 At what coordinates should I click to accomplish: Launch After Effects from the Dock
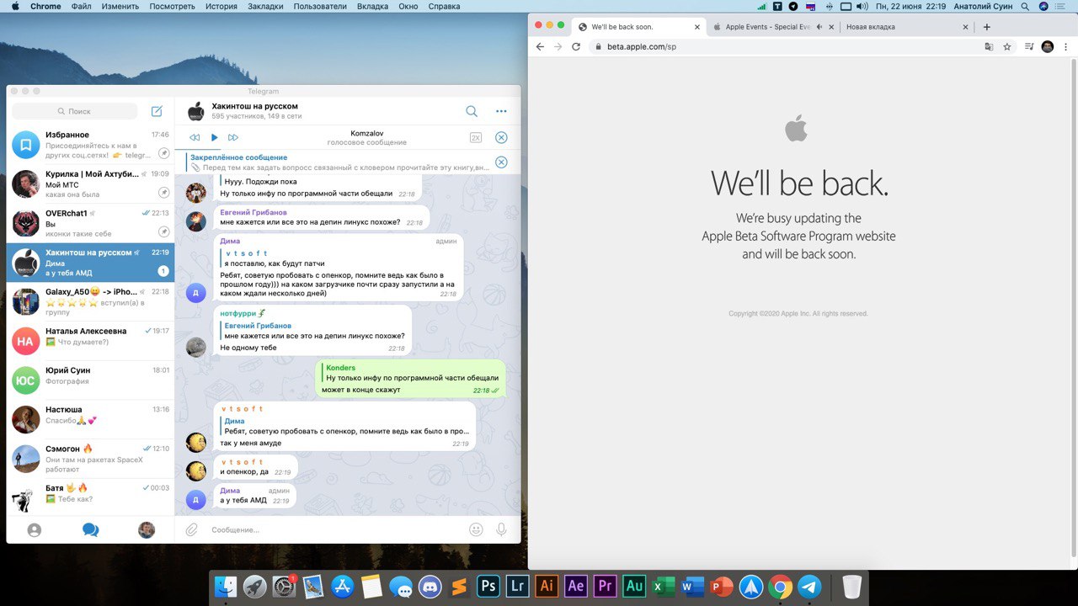point(576,586)
